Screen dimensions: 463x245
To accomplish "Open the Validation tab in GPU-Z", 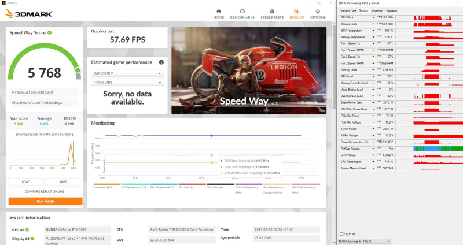I will point(392,11).
